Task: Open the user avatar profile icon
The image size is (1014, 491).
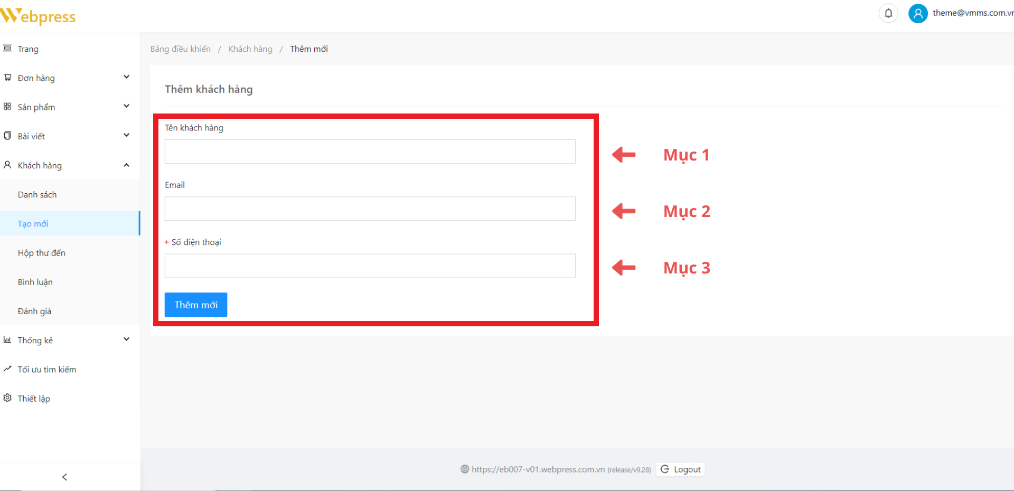Action: 918,13
